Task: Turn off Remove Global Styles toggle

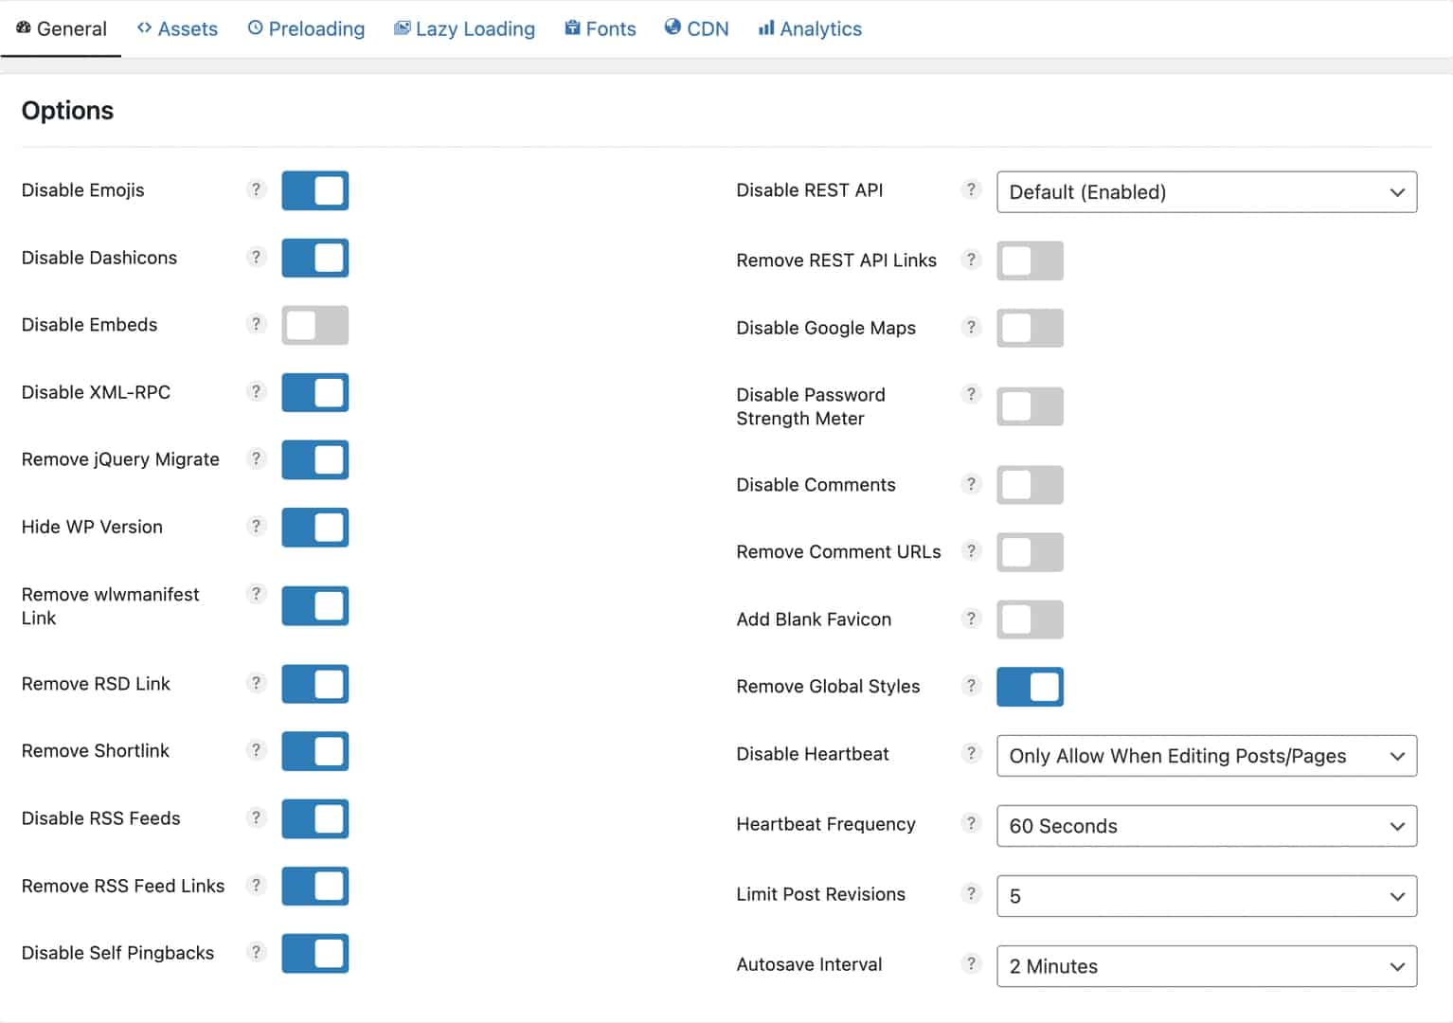Action: tap(1031, 687)
